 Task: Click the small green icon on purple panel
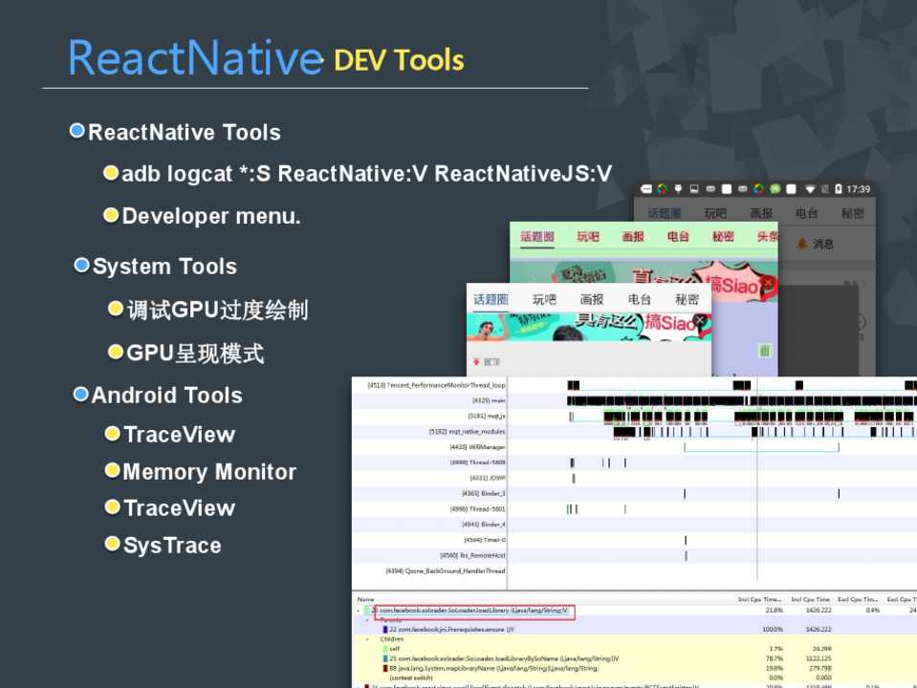(765, 351)
